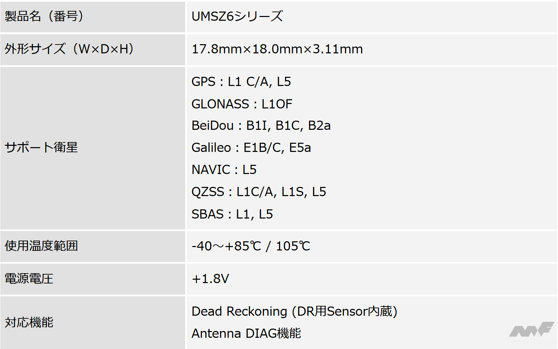Click the GLONASS : L1OF line
The height and width of the screenshot is (349, 558).
(242, 104)
